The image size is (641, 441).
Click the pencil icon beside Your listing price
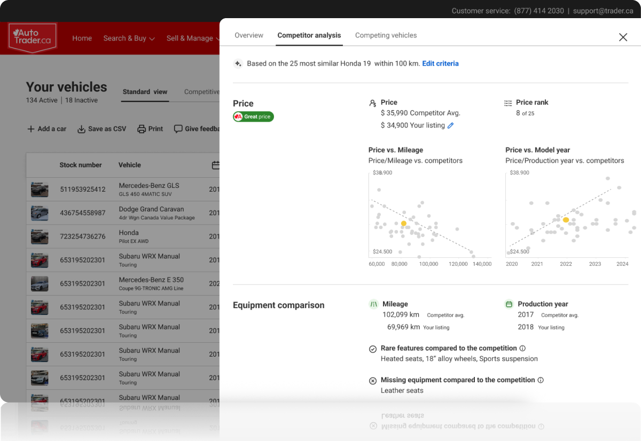pyautogui.click(x=450, y=125)
